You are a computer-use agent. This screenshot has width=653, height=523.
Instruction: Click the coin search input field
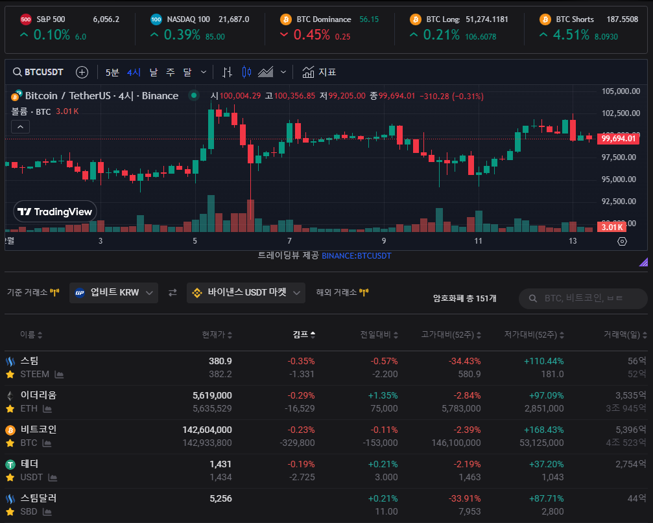583,298
